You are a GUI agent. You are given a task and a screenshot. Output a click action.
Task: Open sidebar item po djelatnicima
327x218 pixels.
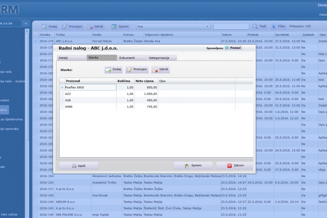click(12, 119)
